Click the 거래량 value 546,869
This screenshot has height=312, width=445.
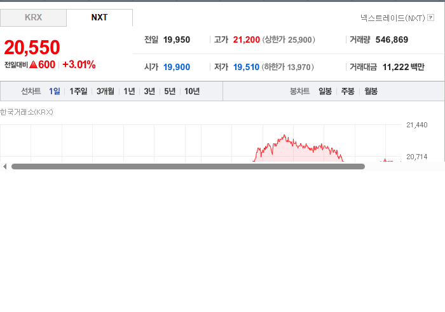click(x=392, y=39)
